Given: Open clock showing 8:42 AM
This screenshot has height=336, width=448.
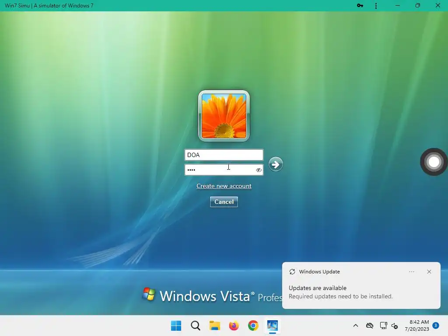Looking at the screenshot, I should pyautogui.click(x=417, y=325).
